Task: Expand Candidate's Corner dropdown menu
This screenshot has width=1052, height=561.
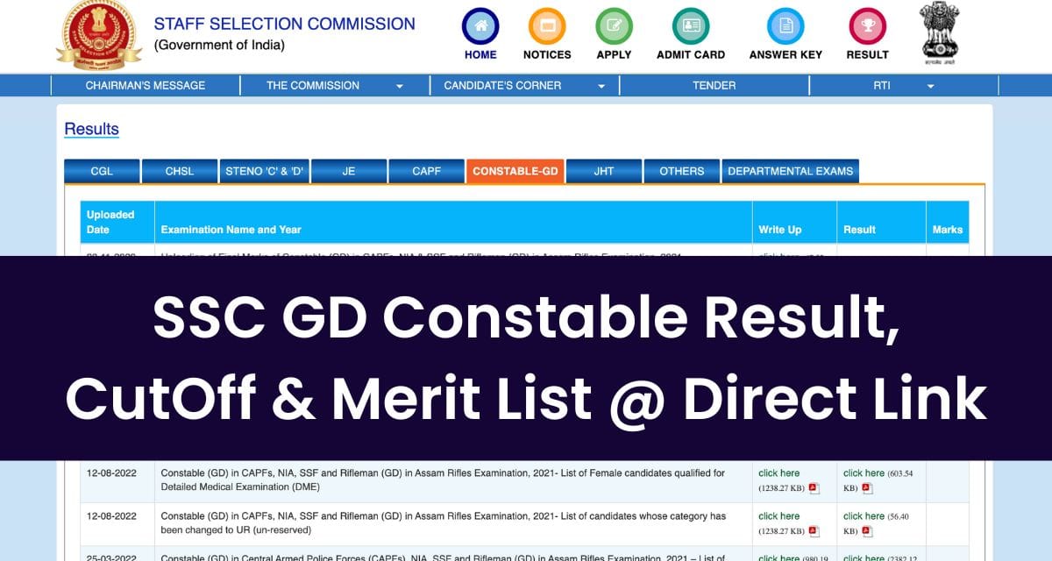Action: pos(601,86)
